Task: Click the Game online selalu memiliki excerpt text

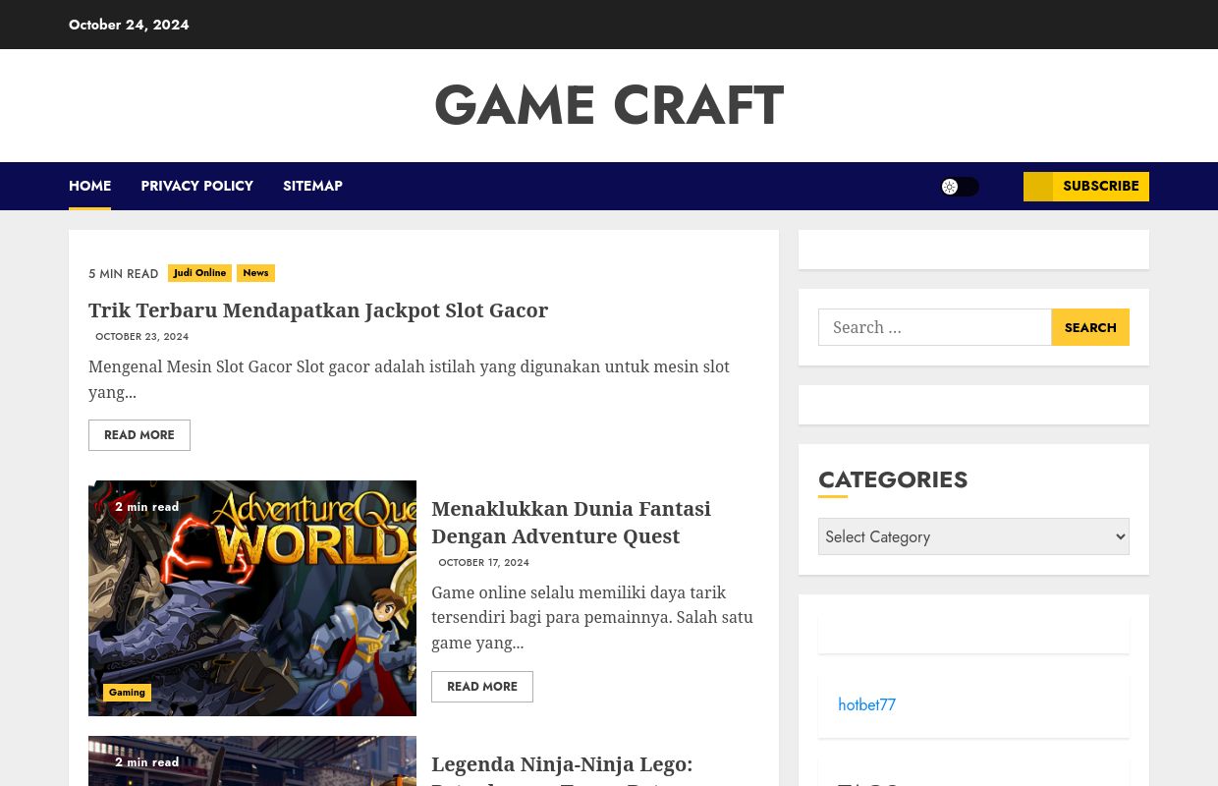Action: [x=592, y=617]
